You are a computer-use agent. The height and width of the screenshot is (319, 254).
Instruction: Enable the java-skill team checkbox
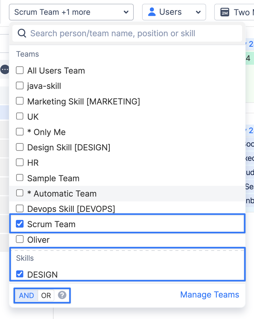(x=20, y=86)
